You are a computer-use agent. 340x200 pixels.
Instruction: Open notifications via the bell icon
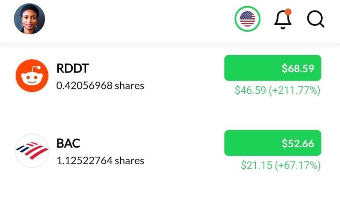coord(283,20)
